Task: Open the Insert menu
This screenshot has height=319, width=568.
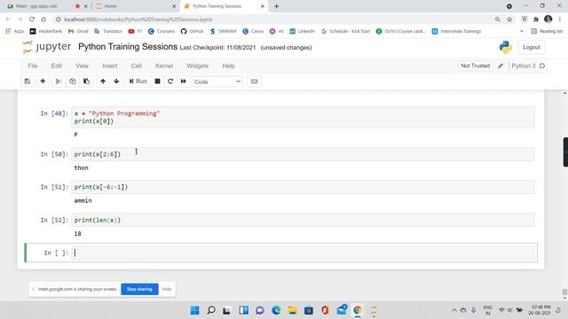Action: click(110, 66)
